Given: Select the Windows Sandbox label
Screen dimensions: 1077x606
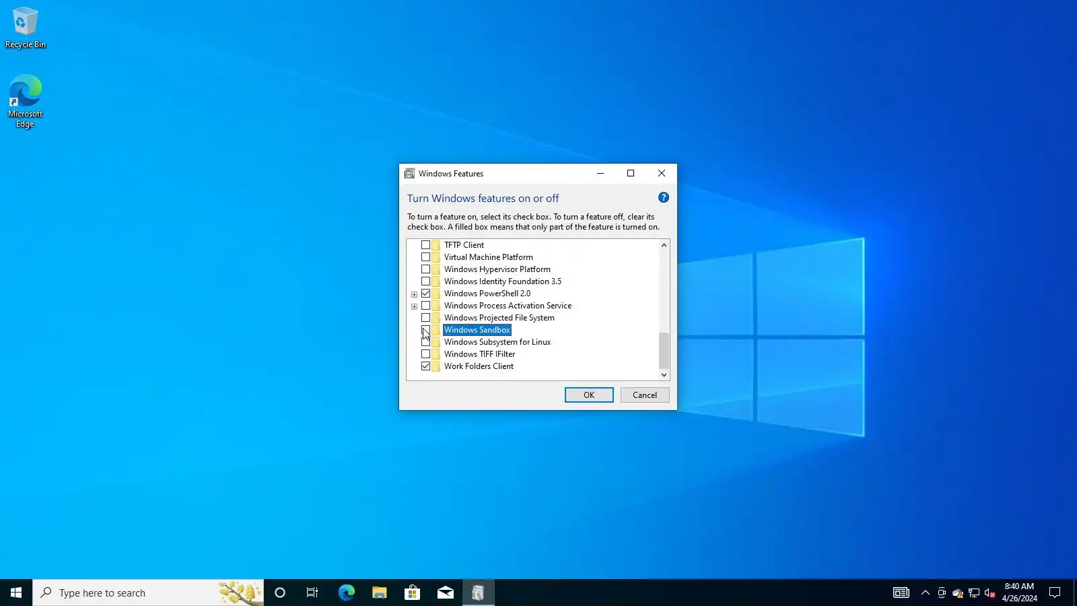Looking at the screenshot, I should pyautogui.click(x=477, y=330).
